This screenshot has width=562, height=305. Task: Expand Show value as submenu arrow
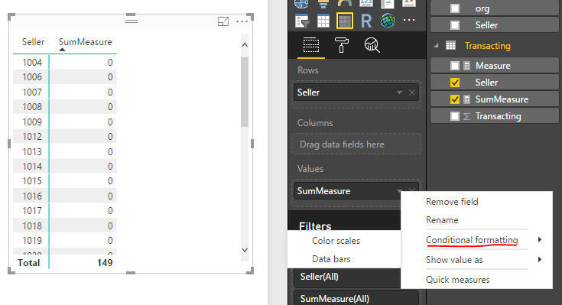coord(539,259)
